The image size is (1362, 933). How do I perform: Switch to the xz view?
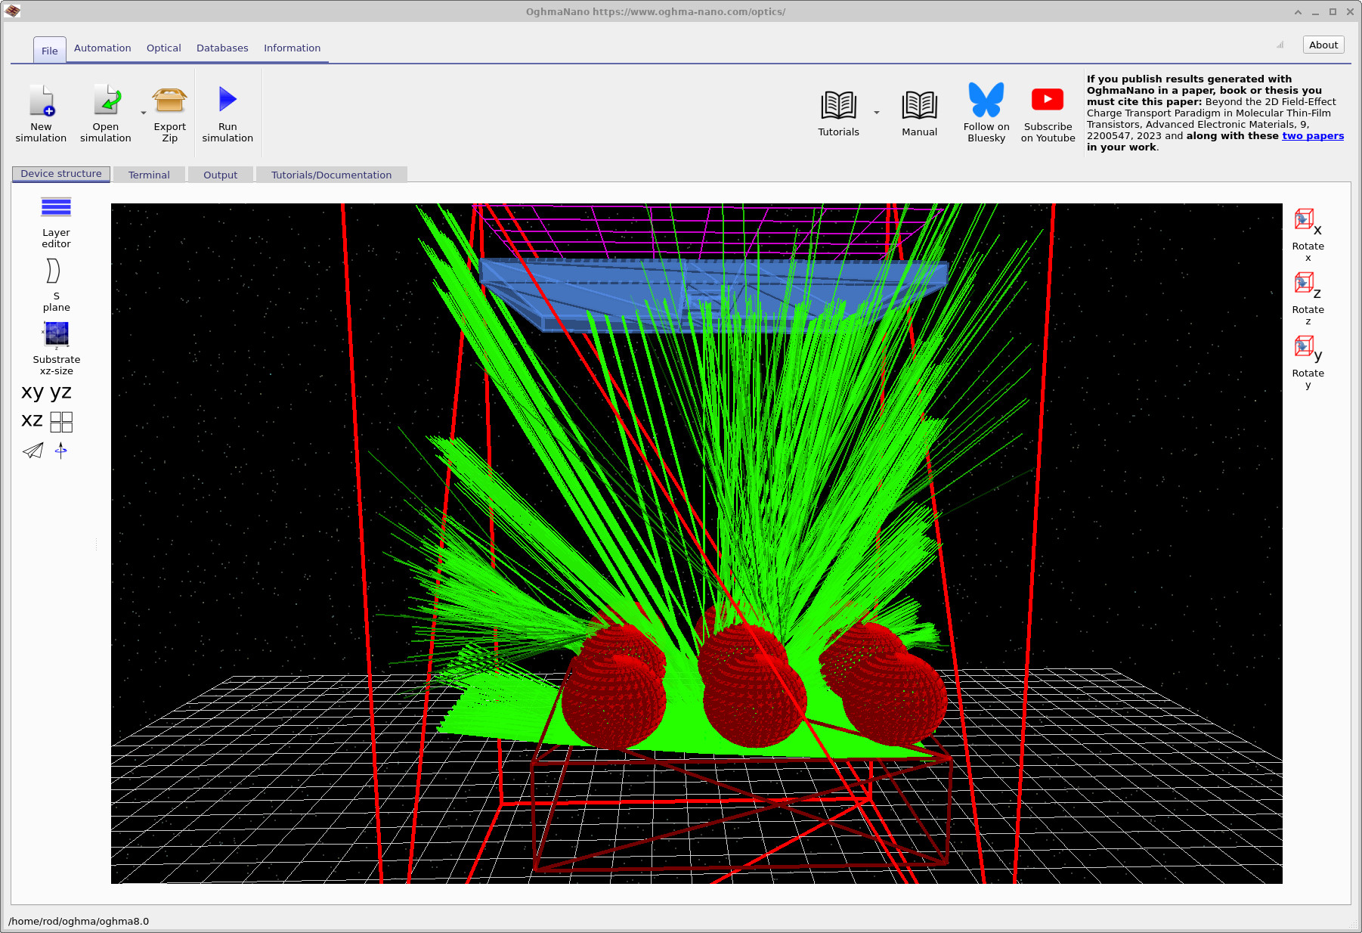31,420
